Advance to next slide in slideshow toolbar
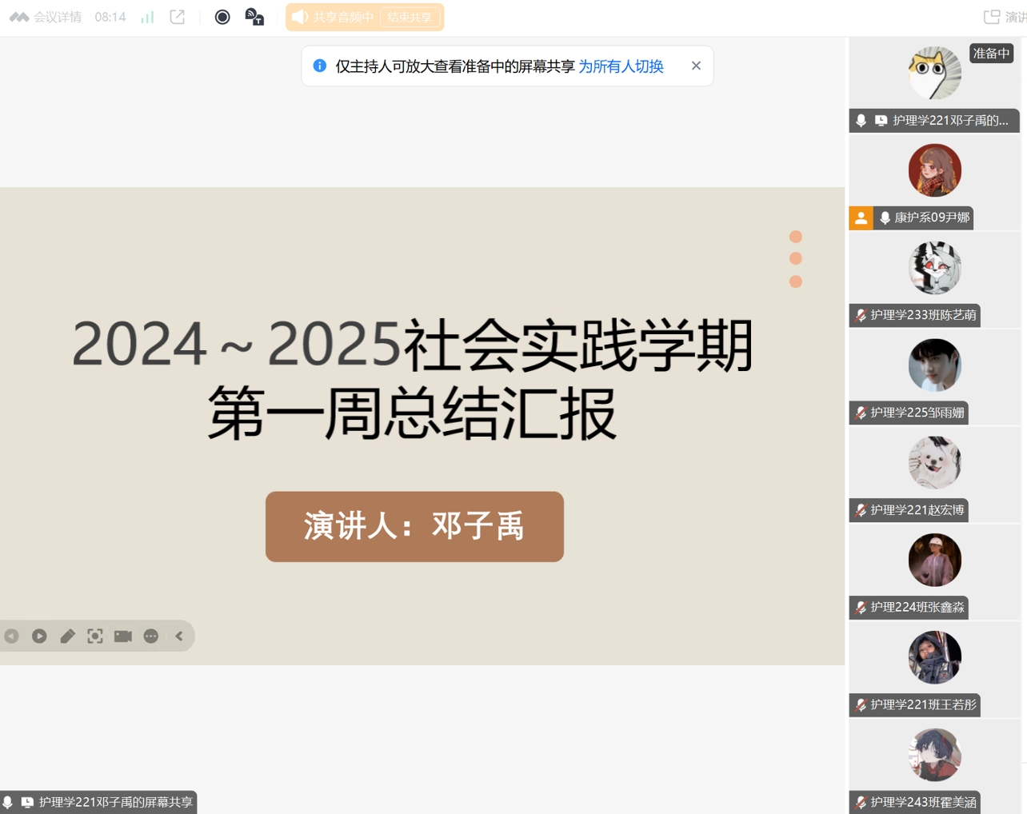The width and height of the screenshot is (1027, 814). pos(39,636)
